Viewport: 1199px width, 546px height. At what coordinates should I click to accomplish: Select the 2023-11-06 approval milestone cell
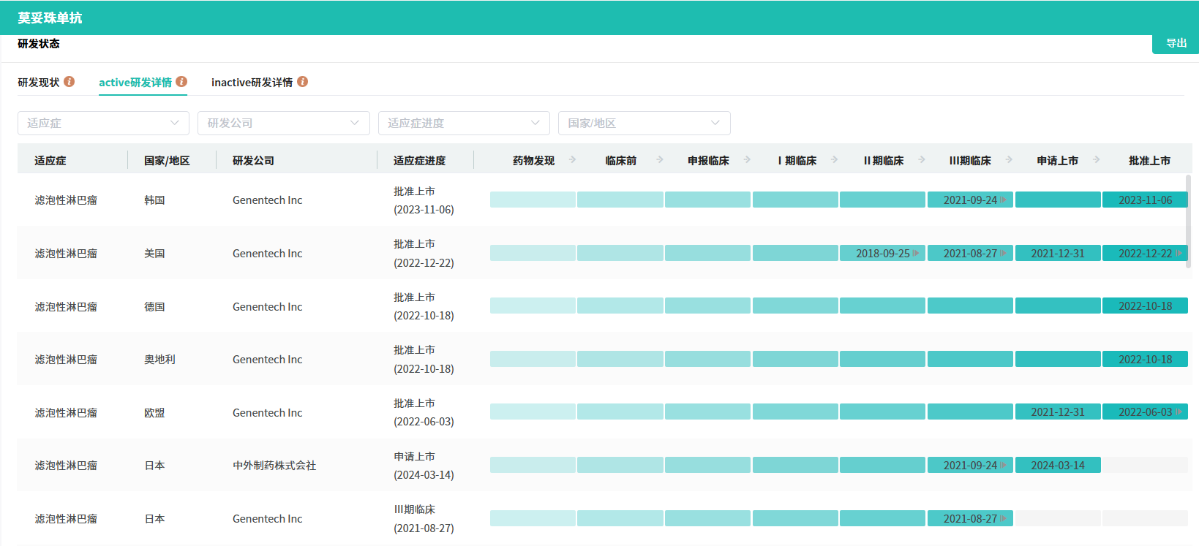pos(1145,200)
